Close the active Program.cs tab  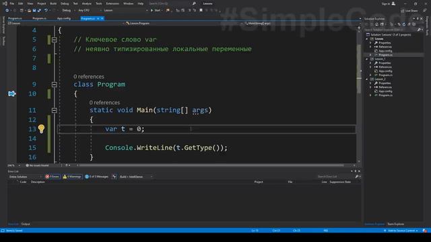coord(102,18)
